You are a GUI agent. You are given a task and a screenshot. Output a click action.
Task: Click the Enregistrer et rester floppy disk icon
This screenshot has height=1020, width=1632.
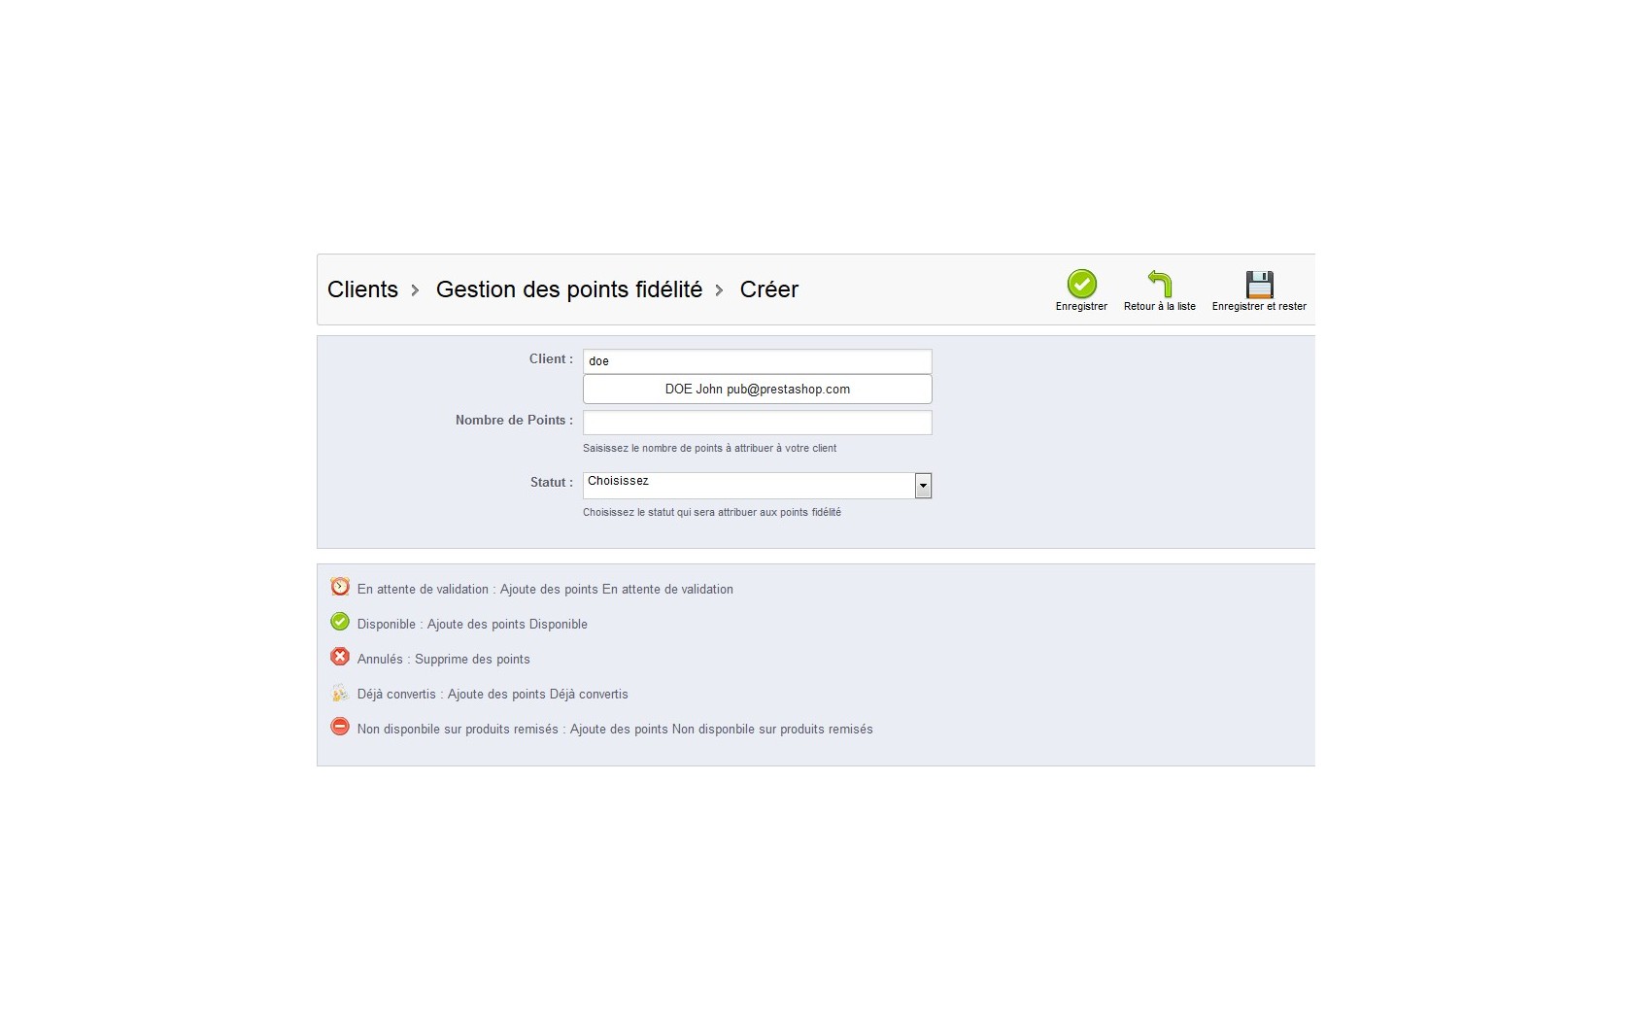point(1259,284)
